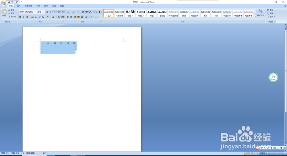
Task: Align text left
Action: (68, 17)
